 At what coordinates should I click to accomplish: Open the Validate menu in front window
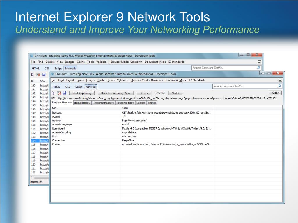click(x=122, y=80)
